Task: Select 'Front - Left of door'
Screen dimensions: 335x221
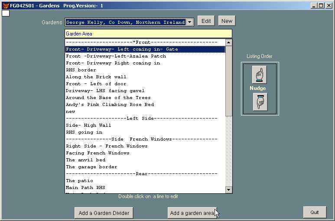Action: 145,84
